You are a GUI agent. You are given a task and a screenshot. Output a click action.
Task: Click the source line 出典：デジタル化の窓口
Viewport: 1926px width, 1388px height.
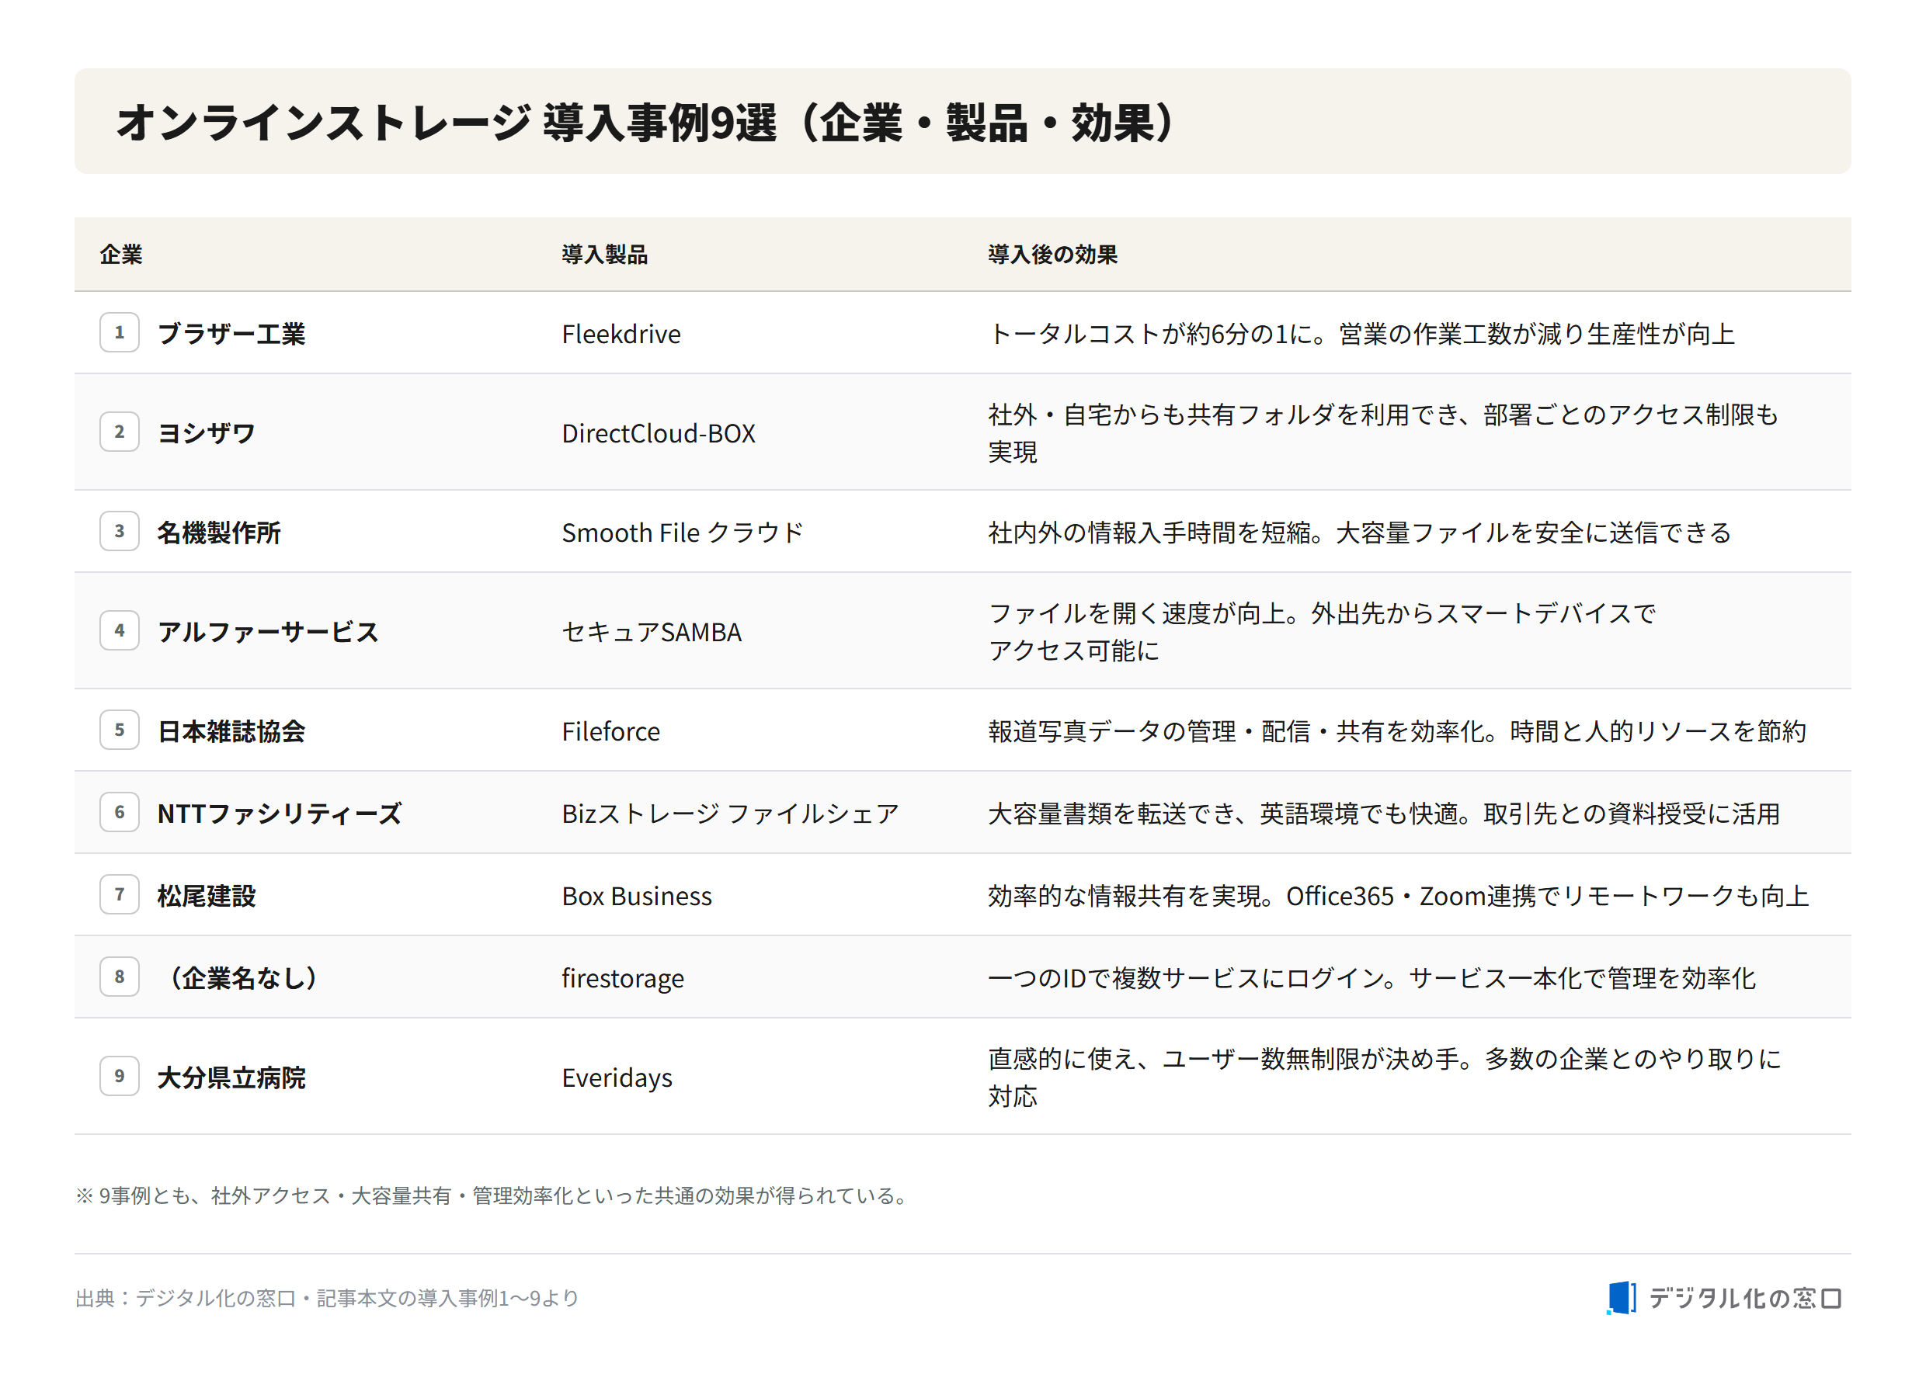click(x=327, y=1298)
